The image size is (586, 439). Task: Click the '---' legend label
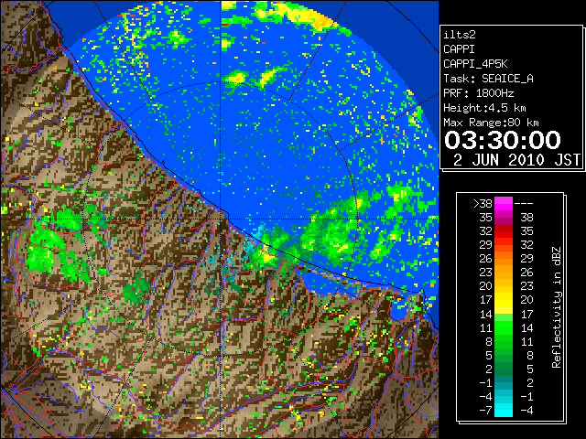tap(524, 204)
